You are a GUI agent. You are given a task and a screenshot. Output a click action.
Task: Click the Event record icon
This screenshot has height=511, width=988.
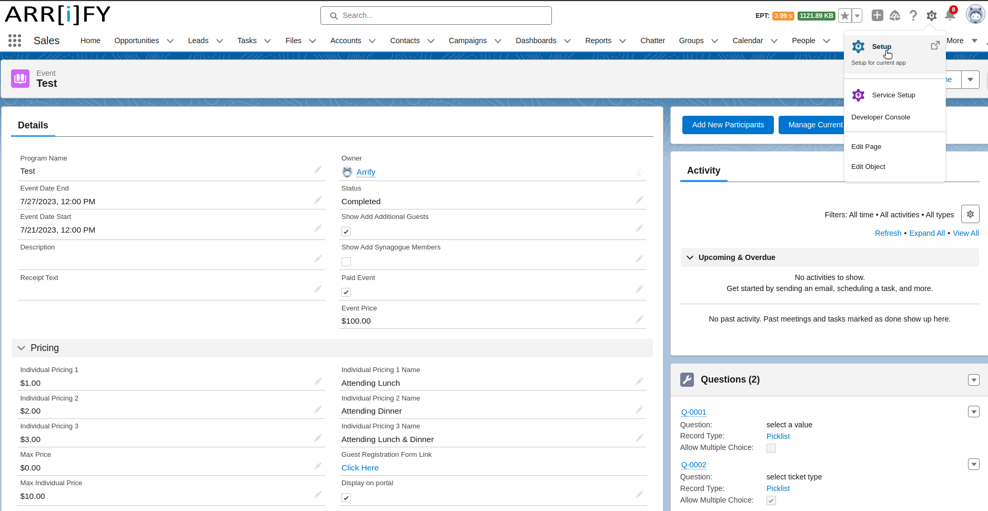[x=21, y=79]
